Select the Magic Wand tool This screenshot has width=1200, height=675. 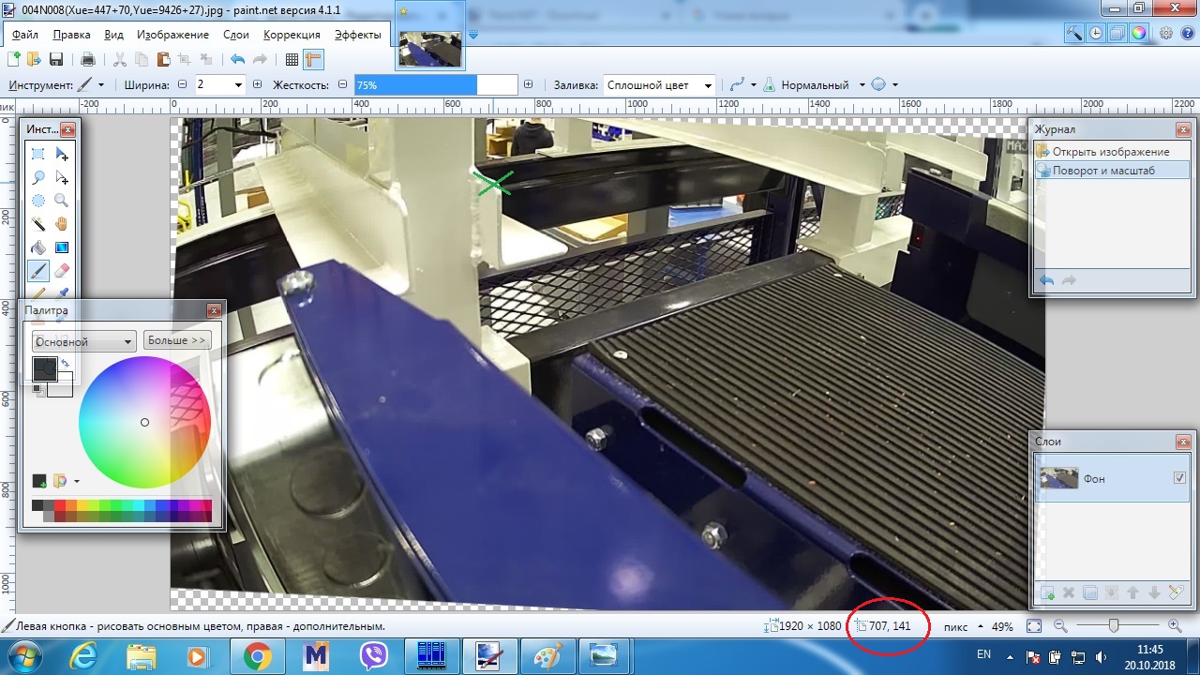point(38,224)
